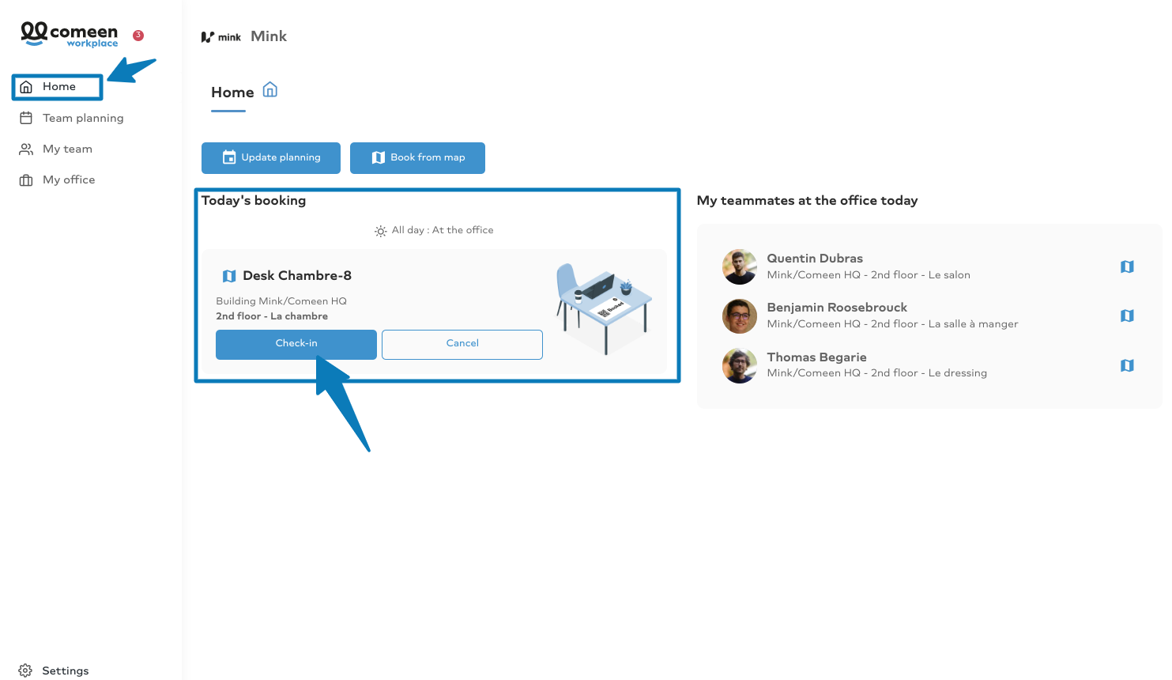The image size is (1172, 680).
Task: Click the Update planning button
Action: point(271,158)
